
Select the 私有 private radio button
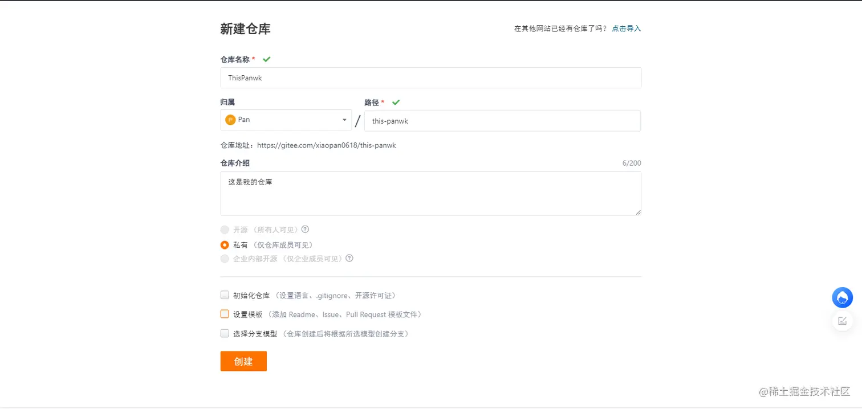[225, 245]
